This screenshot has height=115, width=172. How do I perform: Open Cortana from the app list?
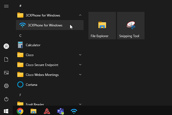[x=50, y=85]
